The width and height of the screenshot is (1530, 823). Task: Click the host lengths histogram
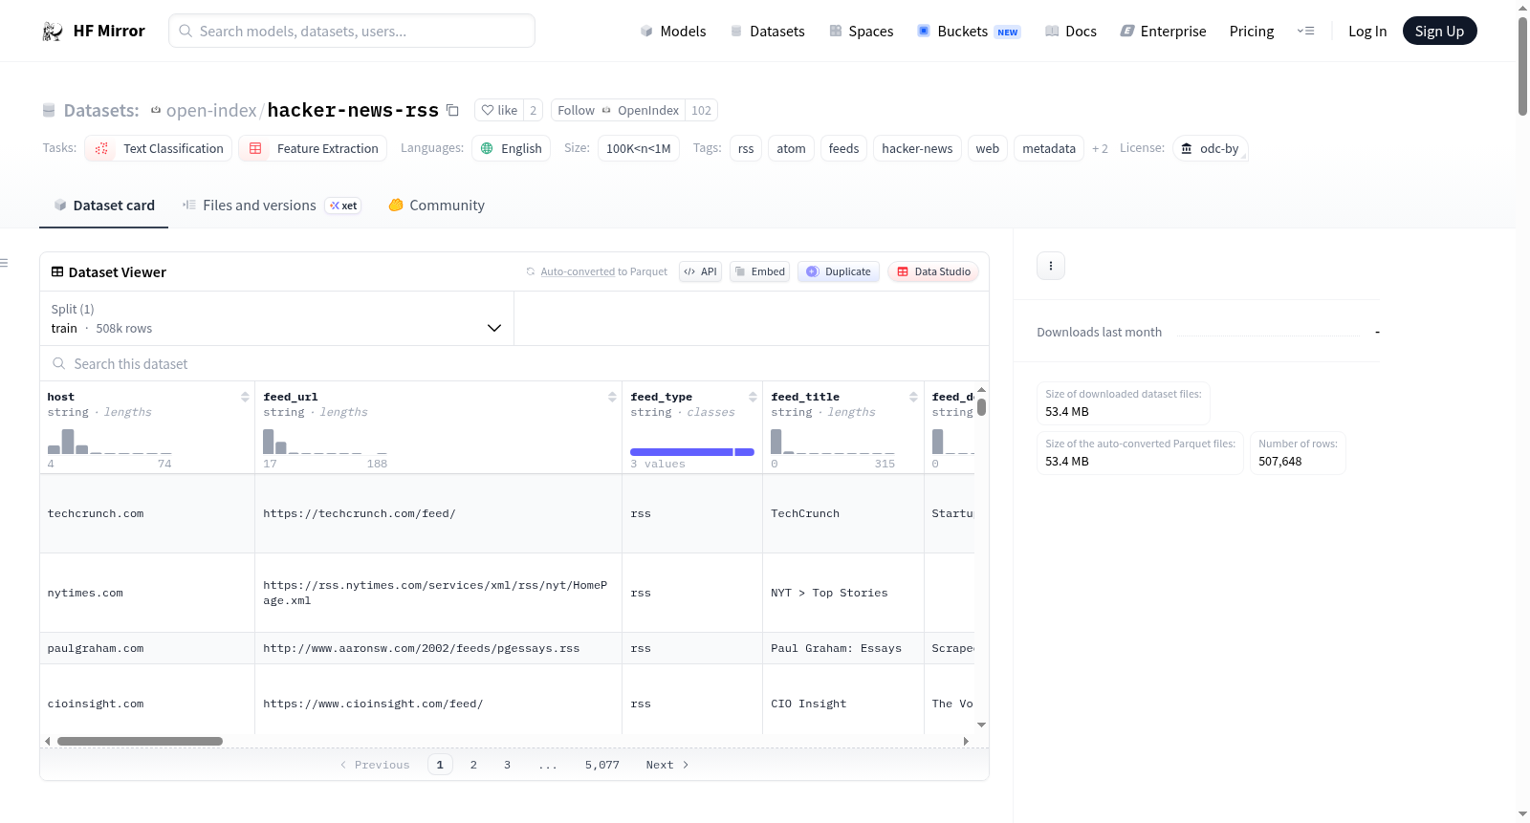[x=110, y=442]
